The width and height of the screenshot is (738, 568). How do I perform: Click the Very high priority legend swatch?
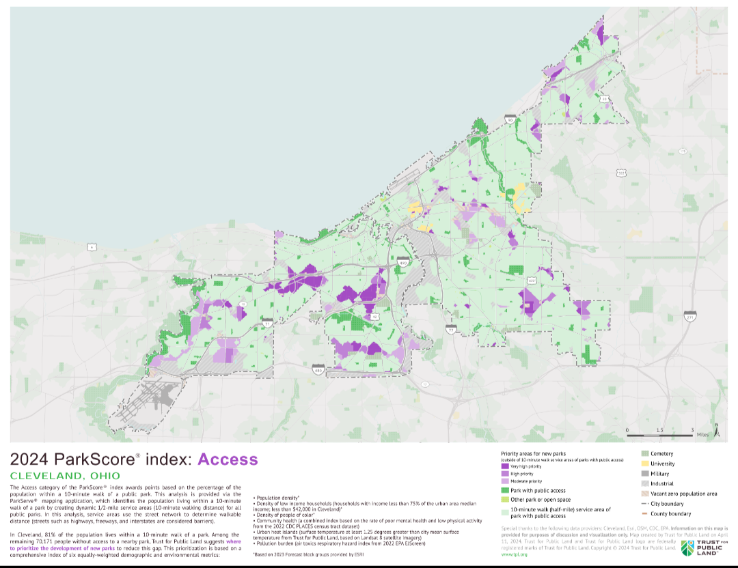(x=504, y=466)
